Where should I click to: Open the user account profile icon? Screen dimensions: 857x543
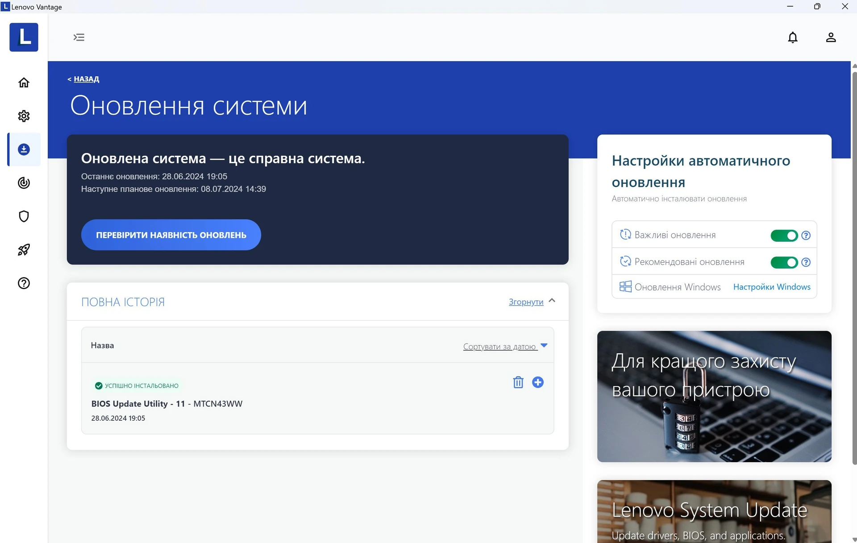(x=831, y=37)
